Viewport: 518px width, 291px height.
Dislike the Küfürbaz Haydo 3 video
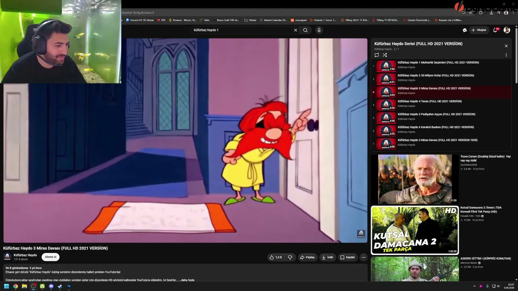point(290,257)
